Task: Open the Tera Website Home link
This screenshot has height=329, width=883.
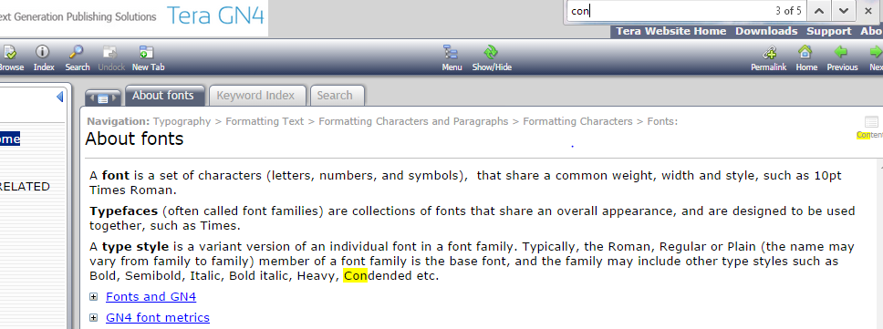Action: pos(670,31)
